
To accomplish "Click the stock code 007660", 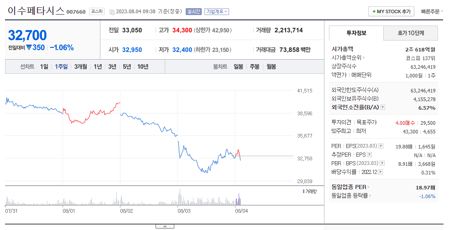I will (x=76, y=12).
